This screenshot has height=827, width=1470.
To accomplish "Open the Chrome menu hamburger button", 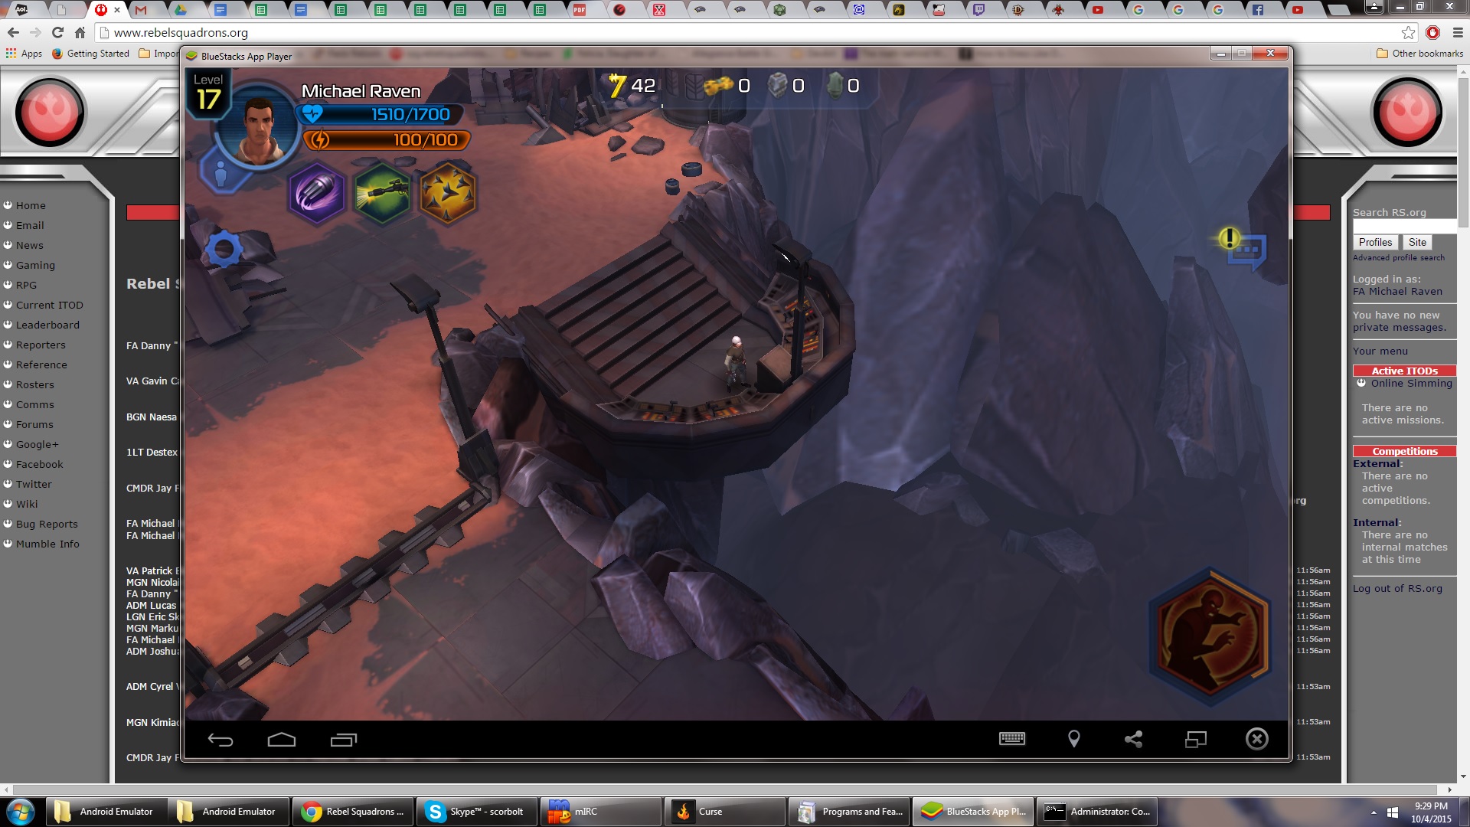I will (1458, 33).
